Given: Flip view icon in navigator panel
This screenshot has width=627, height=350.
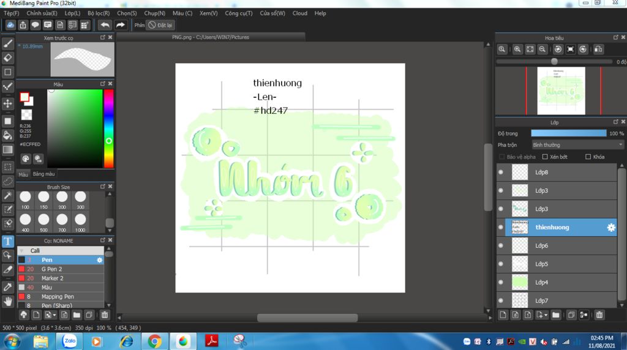Looking at the screenshot, I should 598,49.
